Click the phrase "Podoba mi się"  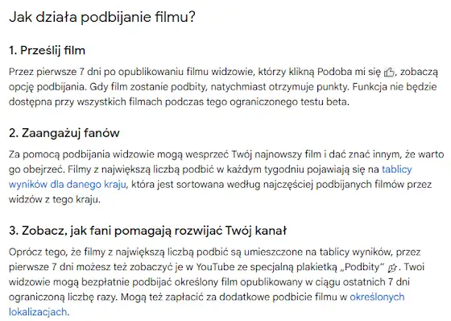click(x=349, y=72)
